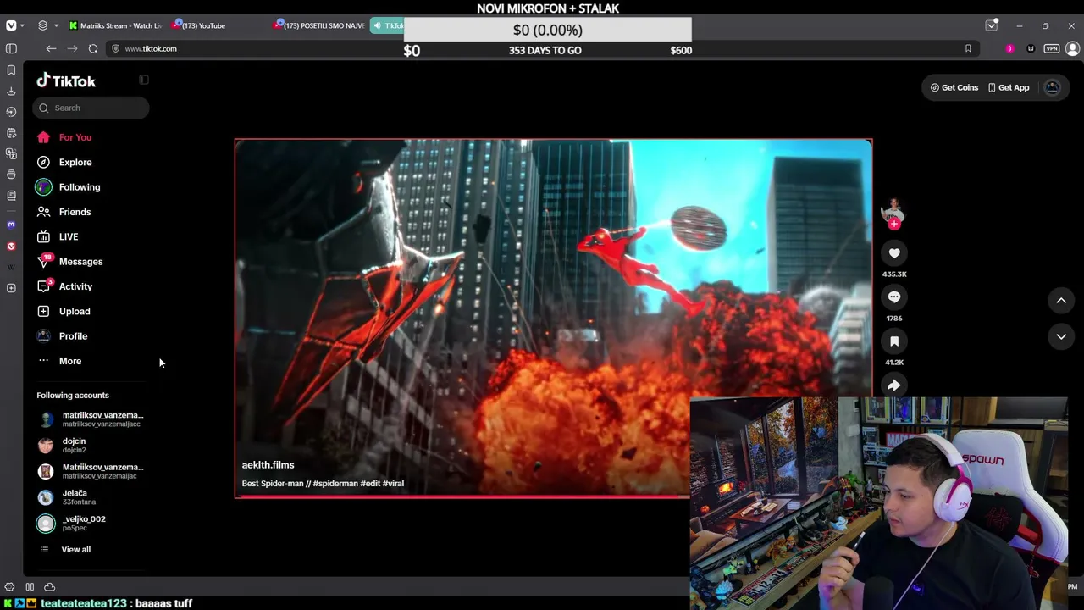Share the video

(894, 385)
